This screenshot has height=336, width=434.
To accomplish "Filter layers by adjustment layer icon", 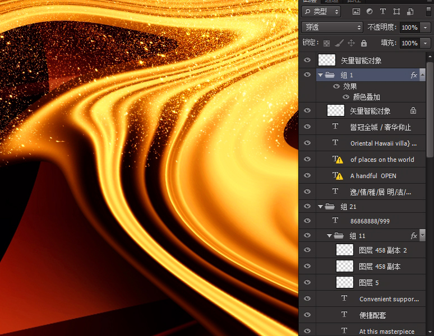I will pyautogui.click(x=369, y=12).
